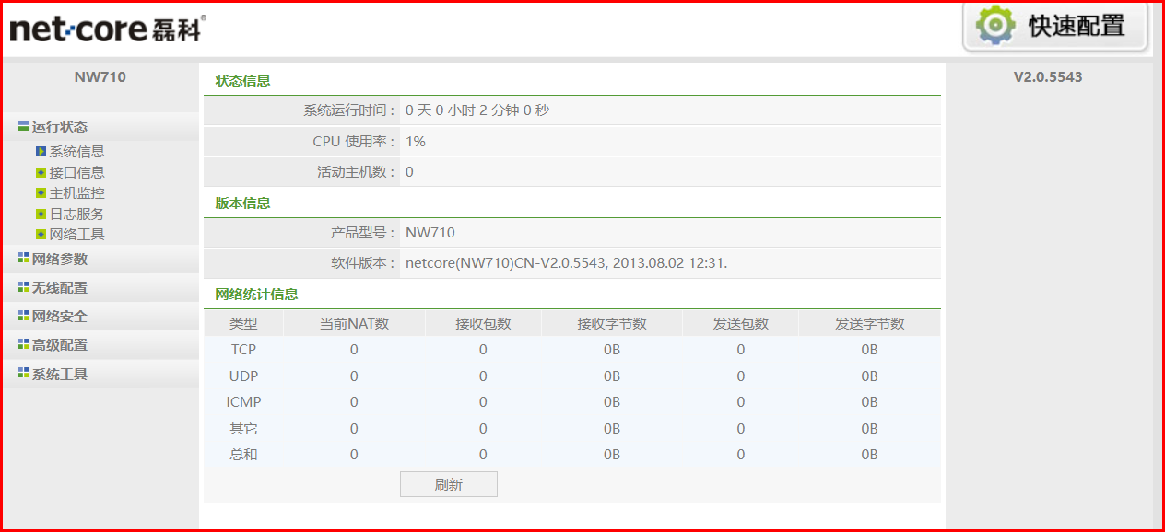Click the 产品型号 value NW710
This screenshot has width=1165, height=532.
(x=430, y=233)
